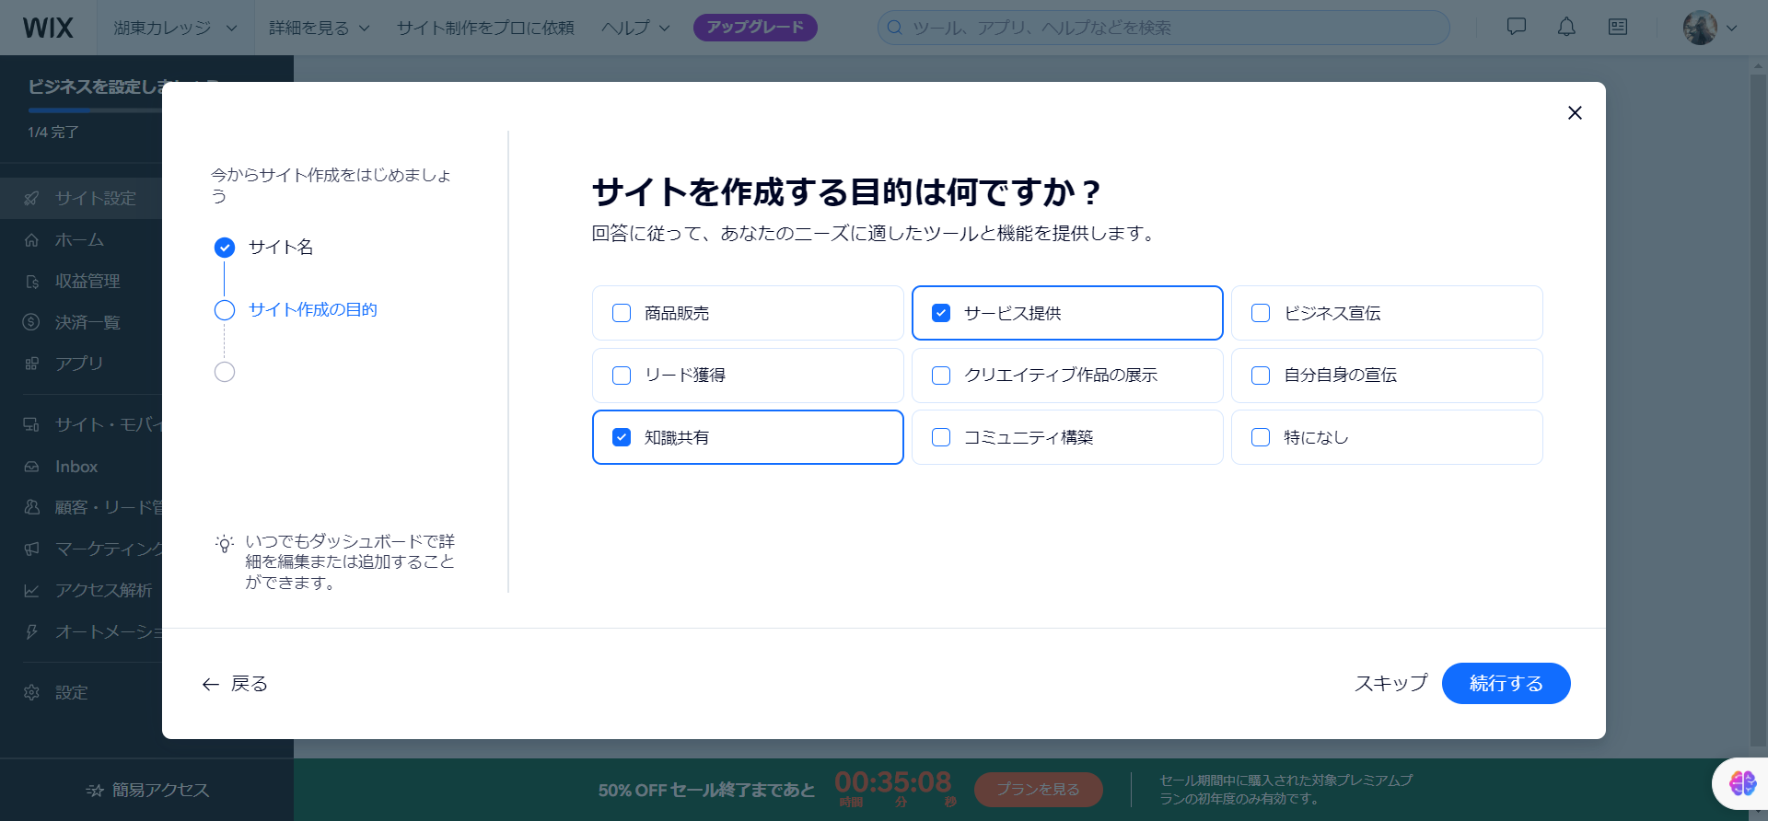This screenshot has height=821, width=1768.
Task: Uncheck the 知識共有 checkbox
Action: pos(622,437)
